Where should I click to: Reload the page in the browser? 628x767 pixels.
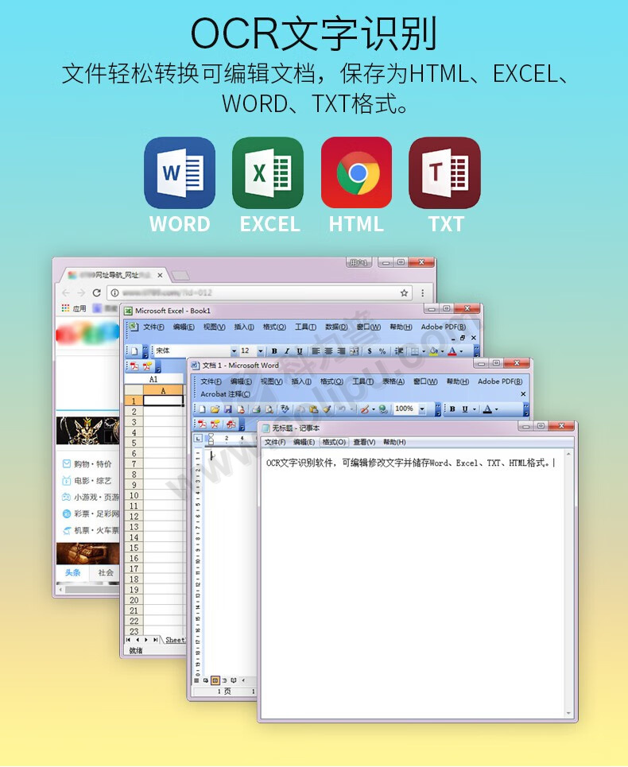pyautogui.click(x=96, y=292)
